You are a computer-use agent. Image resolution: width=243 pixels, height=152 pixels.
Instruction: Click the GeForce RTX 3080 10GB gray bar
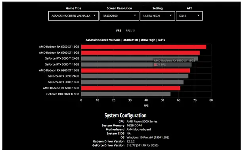point(132,82)
